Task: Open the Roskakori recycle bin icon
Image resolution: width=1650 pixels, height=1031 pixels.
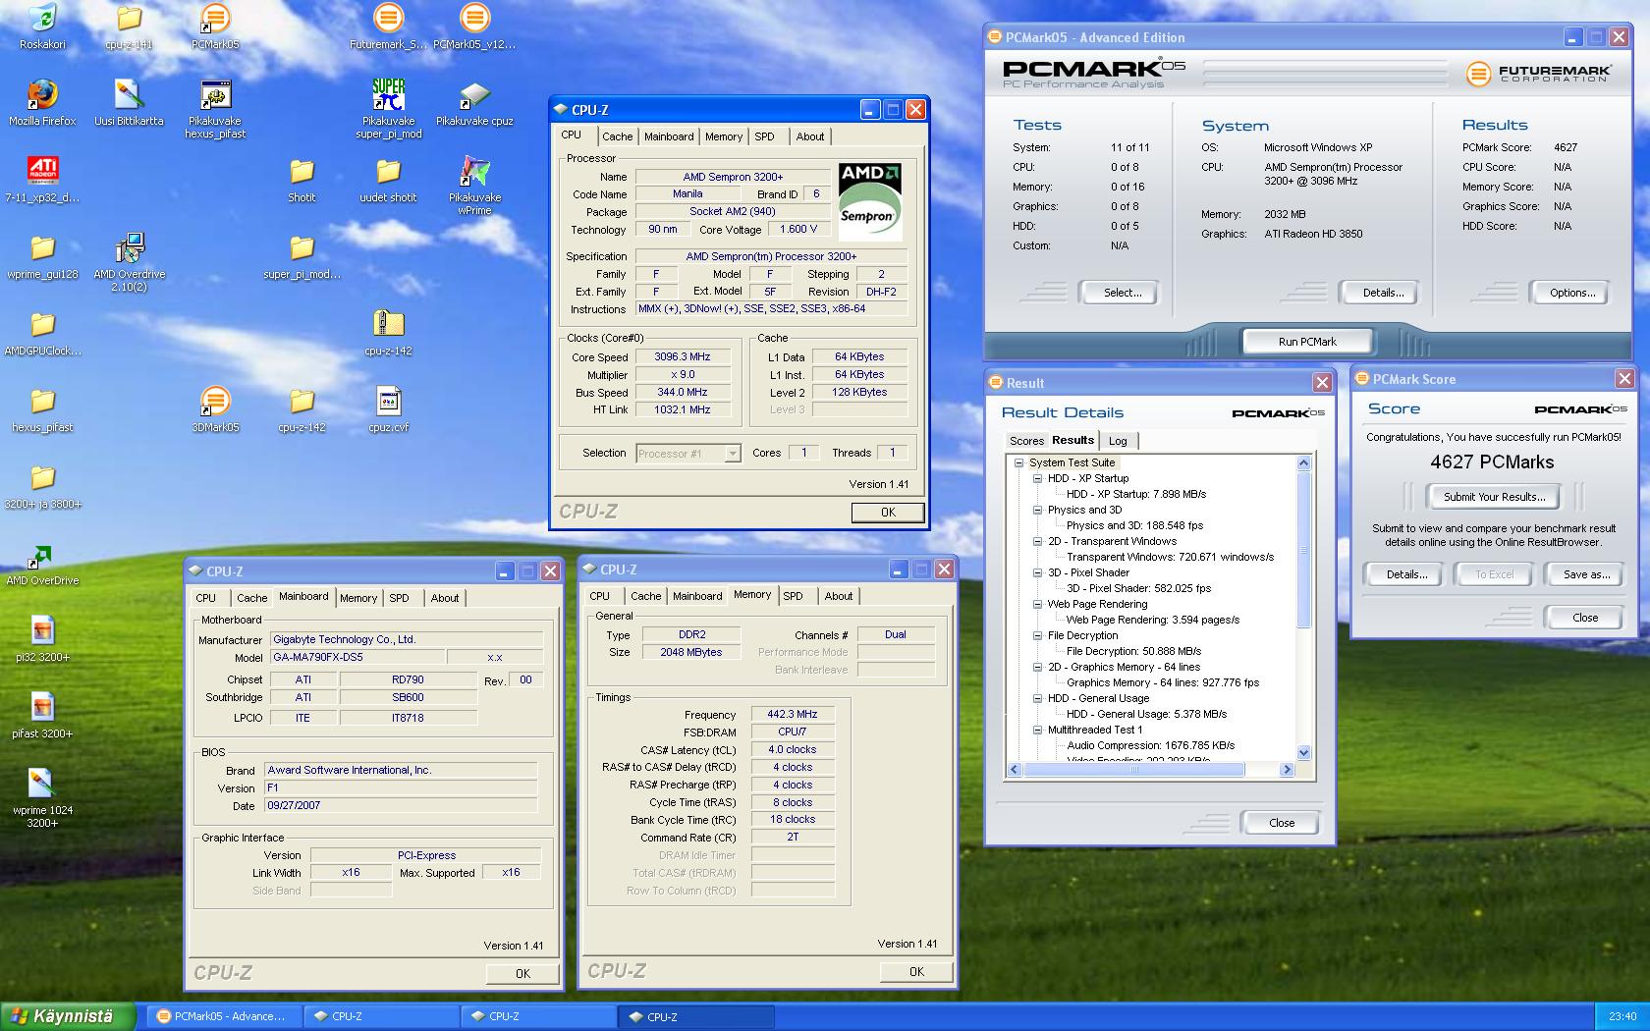Action: point(42,19)
